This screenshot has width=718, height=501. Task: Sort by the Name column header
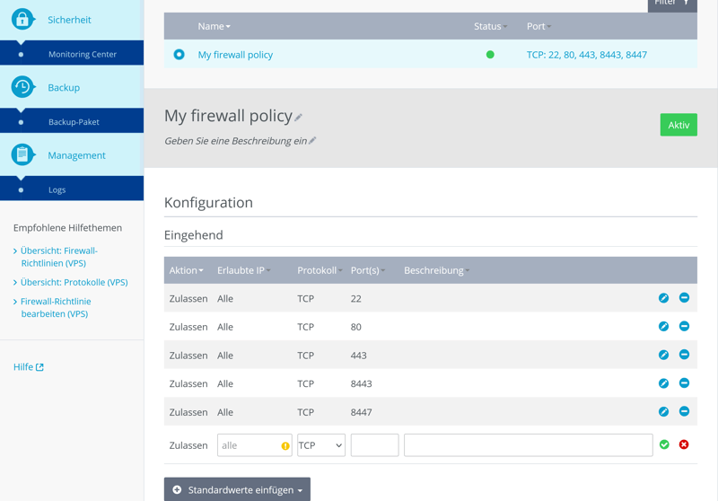click(x=214, y=26)
